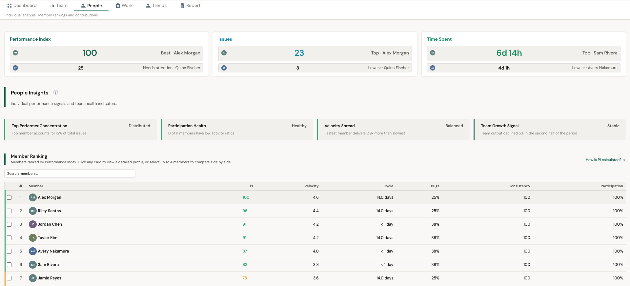Tick the Riley Santos row checkbox
Viewport: 630px width, 286px height.
9,211
